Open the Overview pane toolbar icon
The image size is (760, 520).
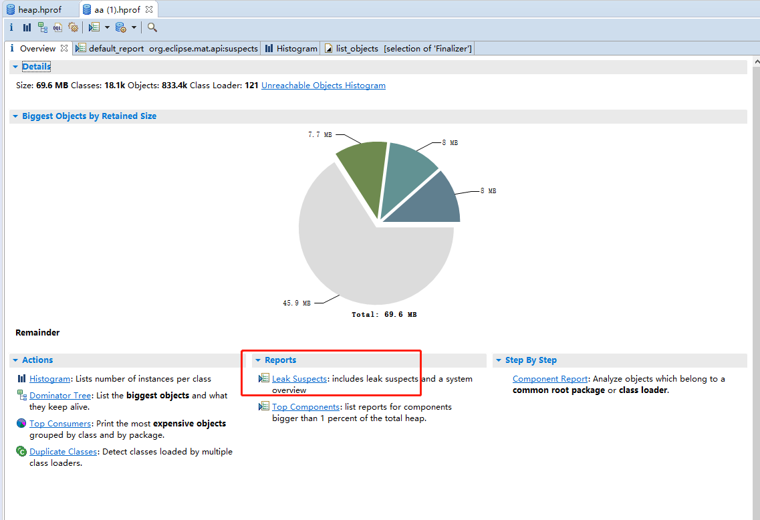coord(11,27)
